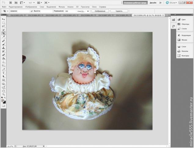Select the Pen tool
Screen dimensions: 194x148
pyautogui.click(x=3, y=69)
